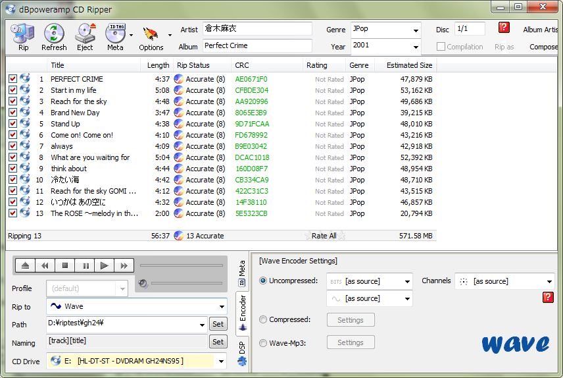This screenshot has width=563, height=378.
Task: Sort by the Title column header
Action: click(x=93, y=65)
